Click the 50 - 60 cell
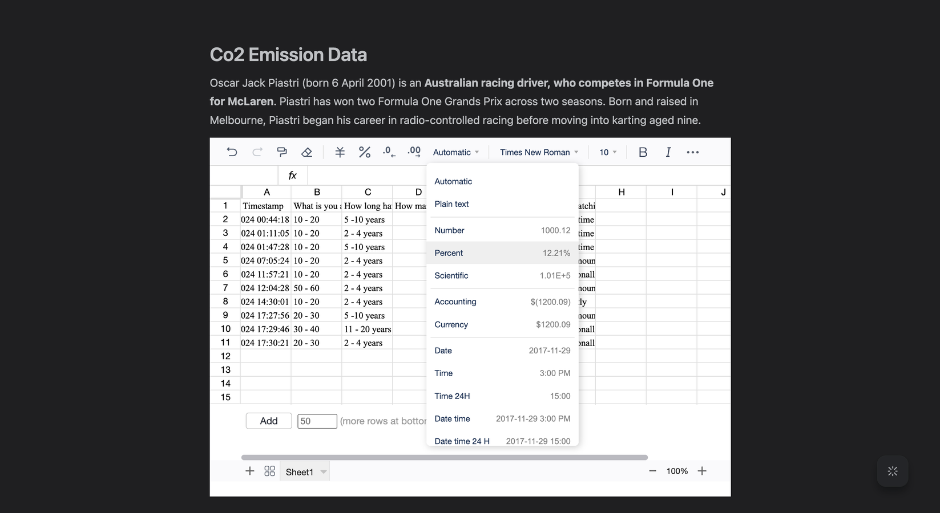The image size is (940, 513). [317, 288]
